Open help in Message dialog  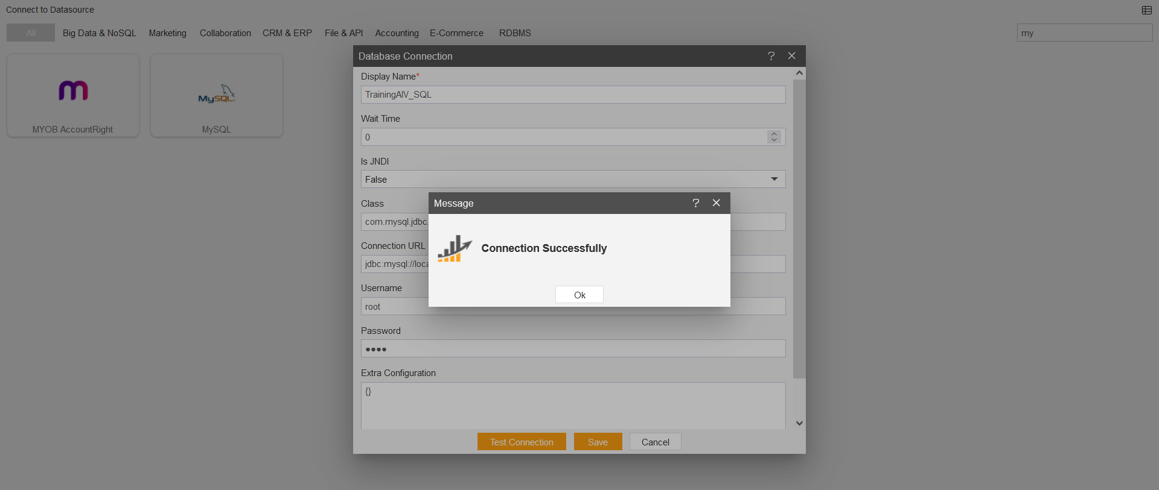point(695,203)
